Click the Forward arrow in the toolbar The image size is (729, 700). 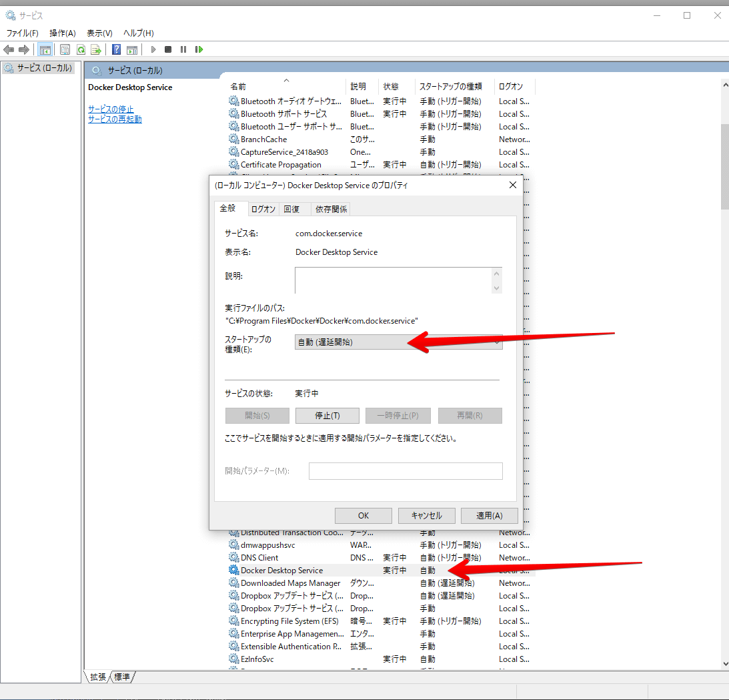[24, 49]
